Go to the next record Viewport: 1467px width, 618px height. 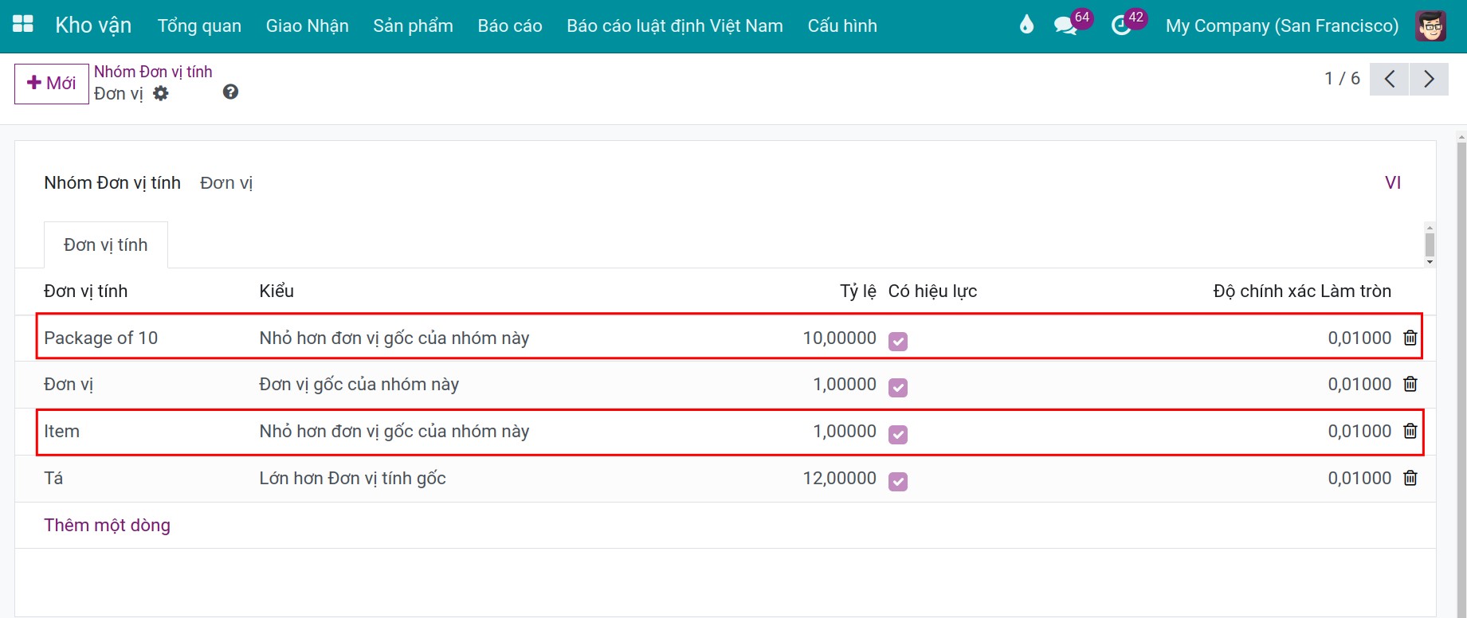(1429, 79)
